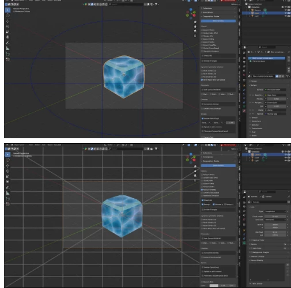This screenshot has height=288, width=291.
Task: Open View sidebar tab in upper viewport
Action: [239, 24]
